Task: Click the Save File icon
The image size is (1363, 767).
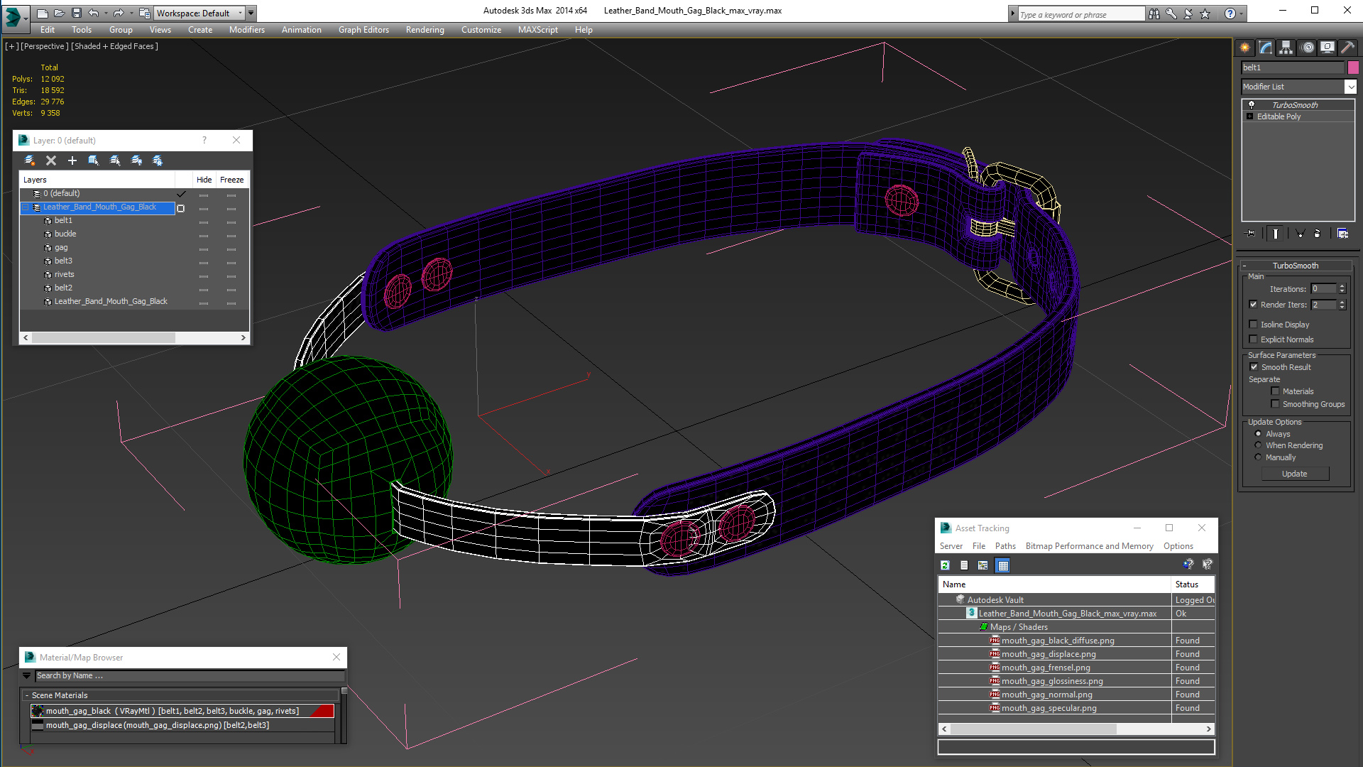Action: pos(77,13)
